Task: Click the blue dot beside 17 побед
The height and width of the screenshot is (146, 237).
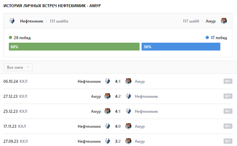Action: click(x=207, y=38)
